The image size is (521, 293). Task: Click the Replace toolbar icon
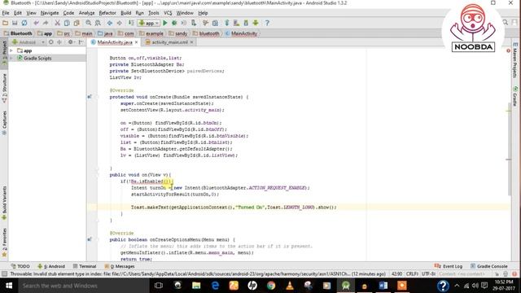(x=98, y=23)
